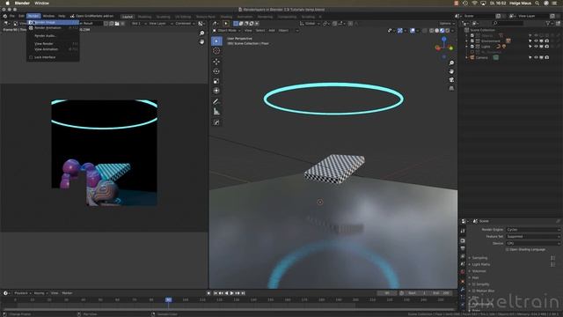Click the Spotlight search icon in menu bar
The height and width of the screenshot is (317, 563).
(537, 3)
